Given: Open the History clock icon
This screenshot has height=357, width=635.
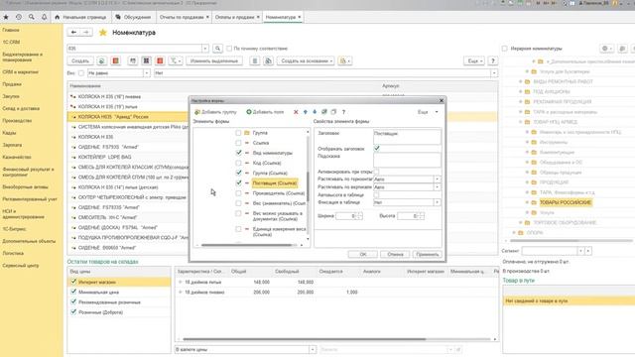Looking at the screenshot, I should click(19, 18).
